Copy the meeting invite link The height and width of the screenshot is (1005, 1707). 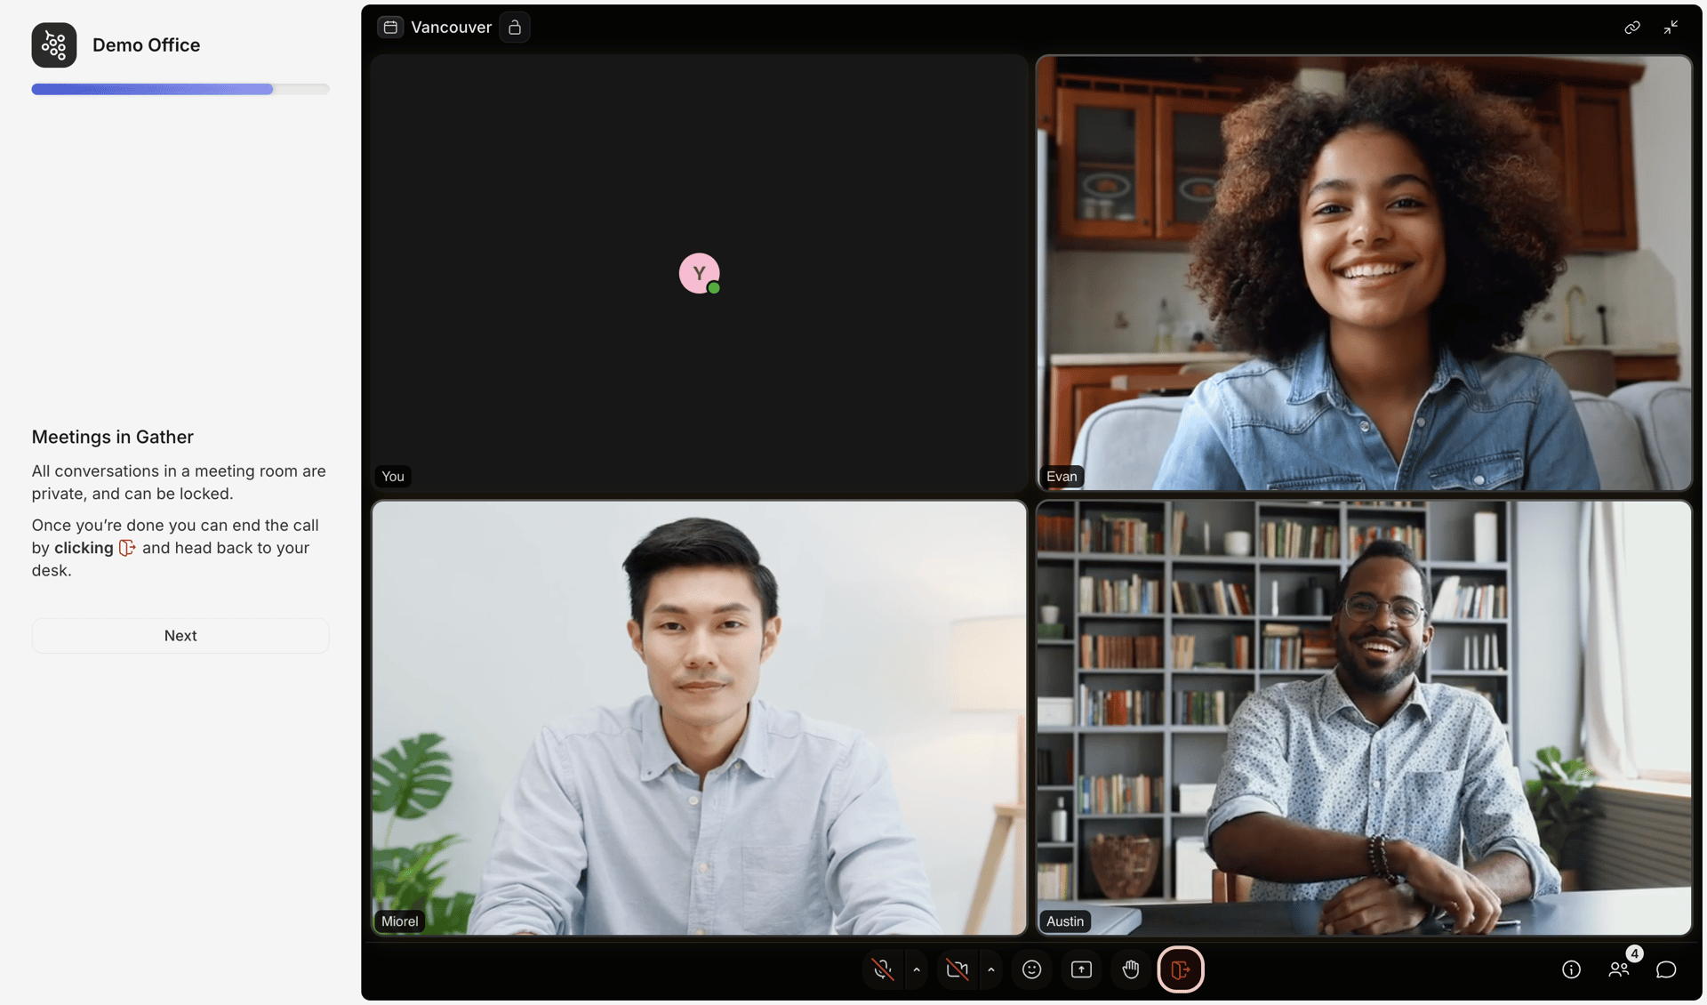(1632, 27)
